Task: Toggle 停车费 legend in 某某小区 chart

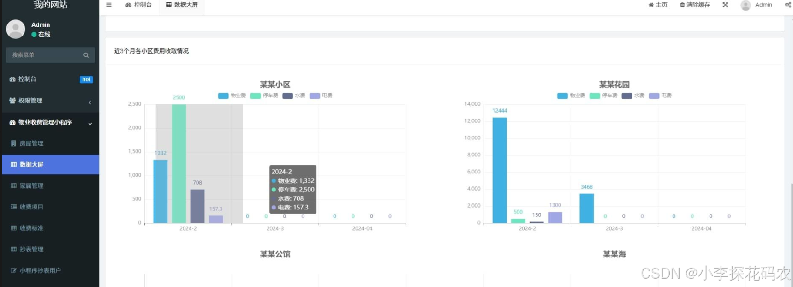Action: (264, 96)
